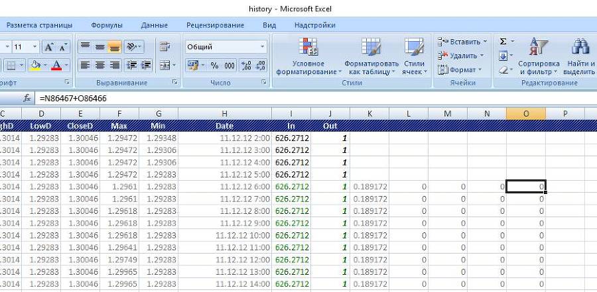Viewport: 597px width, 292px height.
Task: Click the AutoSum sigma icon
Action: point(503,42)
